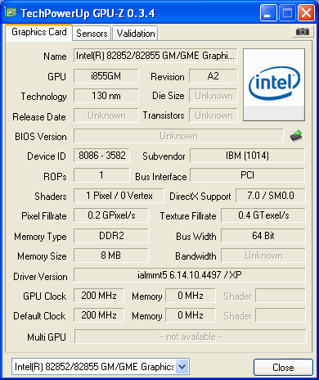Click the BIOS save chip icon
This screenshot has width=319, height=380.
pyautogui.click(x=296, y=136)
